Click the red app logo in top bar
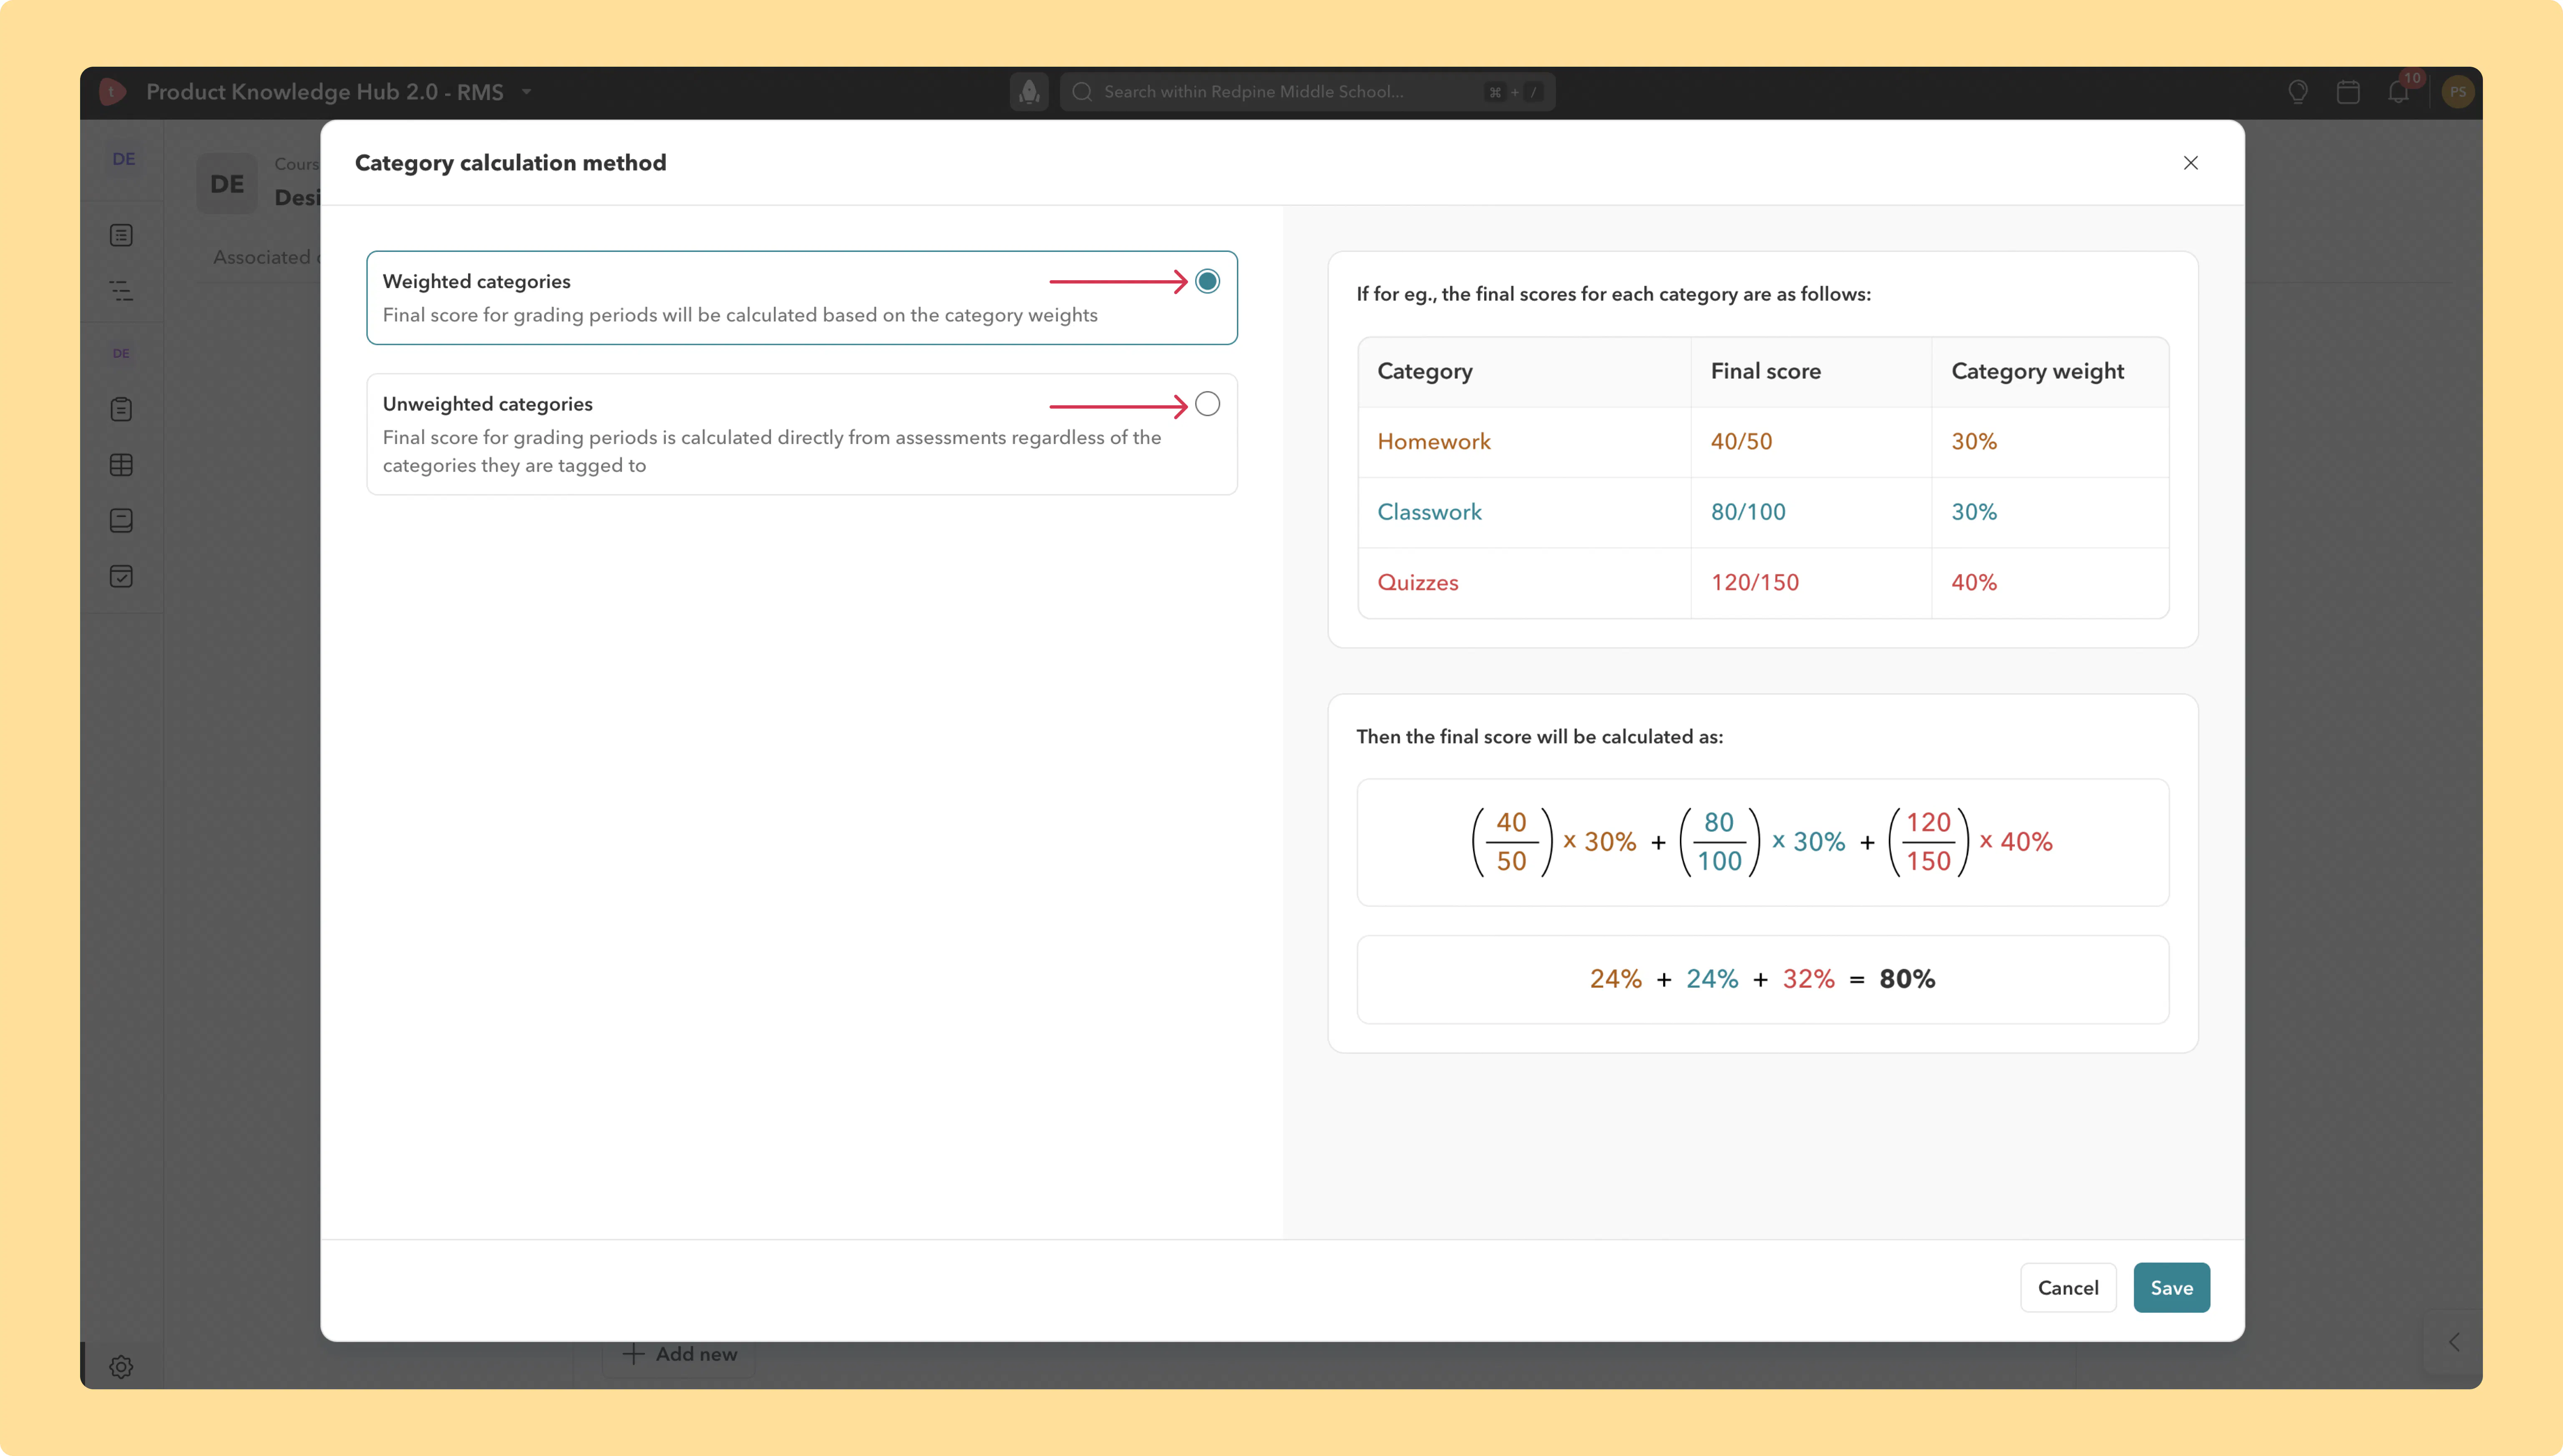 click(113, 92)
